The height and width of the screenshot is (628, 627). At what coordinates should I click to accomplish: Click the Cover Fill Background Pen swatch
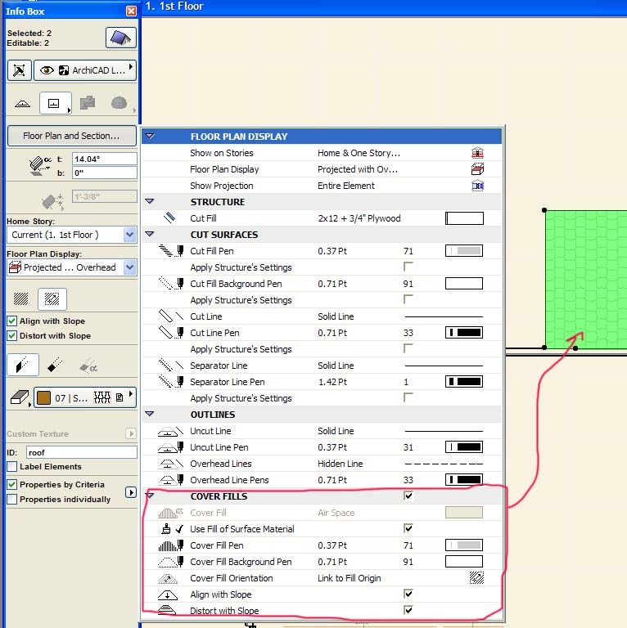click(464, 562)
